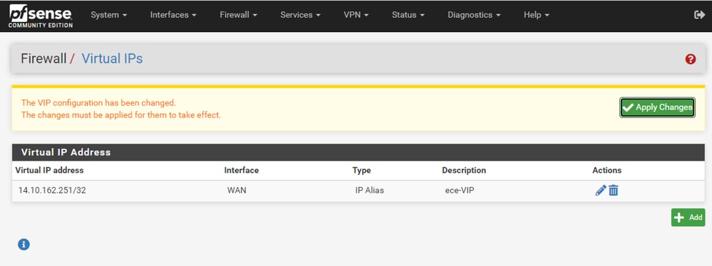712x266 pixels.
Task: Edit the ece-VIP entry with pencil icon
Action: pos(600,191)
